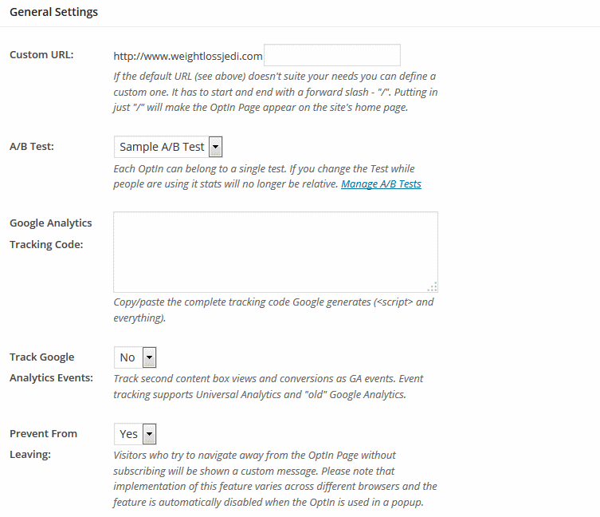Click the A/B Test field label
The width and height of the screenshot is (600, 517).
(x=32, y=146)
